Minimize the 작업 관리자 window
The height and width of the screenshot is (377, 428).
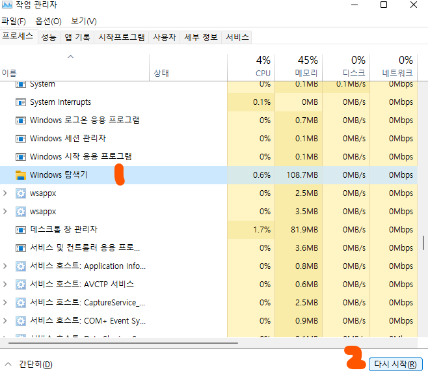[354, 5]
